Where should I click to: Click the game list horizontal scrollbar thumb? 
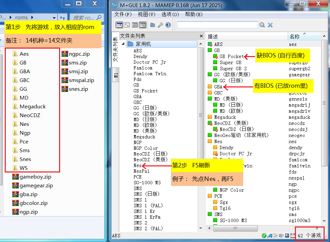point(235,228)
